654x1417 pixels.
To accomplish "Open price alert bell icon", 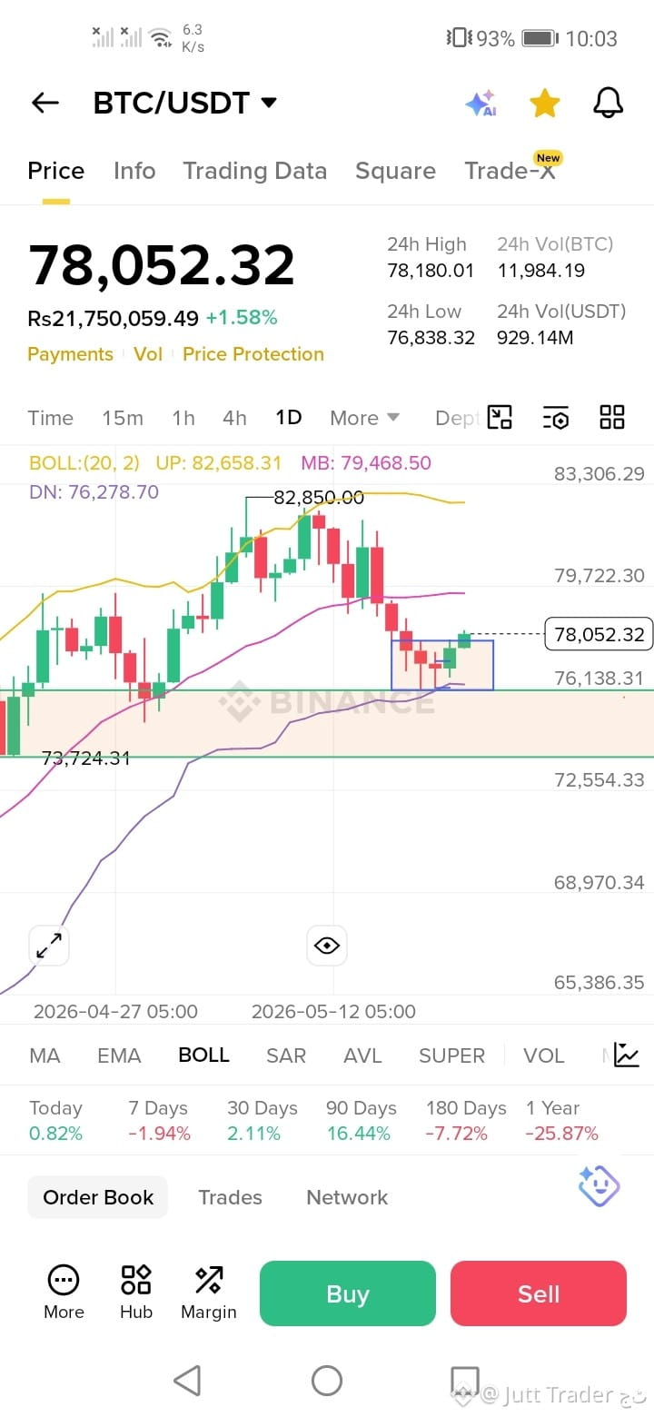I will click(x=609, y=104).
